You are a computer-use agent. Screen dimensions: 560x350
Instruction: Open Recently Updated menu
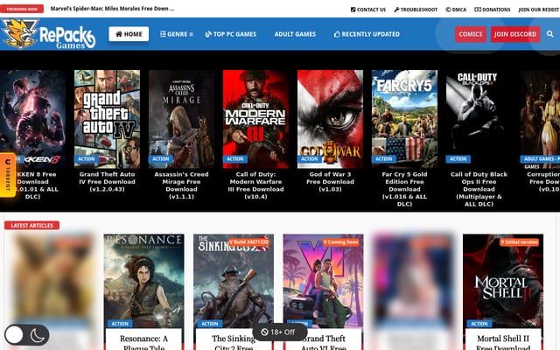pos(367,34)
